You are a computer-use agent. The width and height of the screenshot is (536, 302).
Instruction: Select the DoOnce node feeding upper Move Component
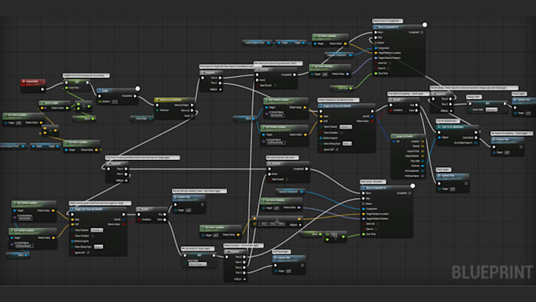pos(276,77)
